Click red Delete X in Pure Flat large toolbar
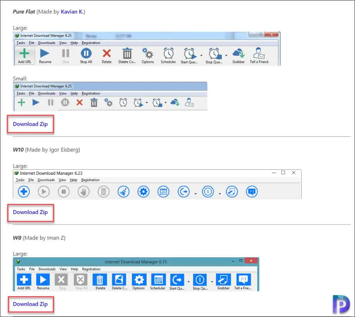The image size is (355, 317). click(x=106, y=56)
